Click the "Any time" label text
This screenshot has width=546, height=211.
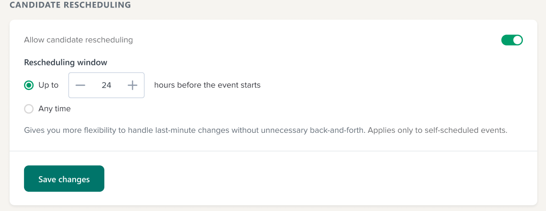[55, 109]
